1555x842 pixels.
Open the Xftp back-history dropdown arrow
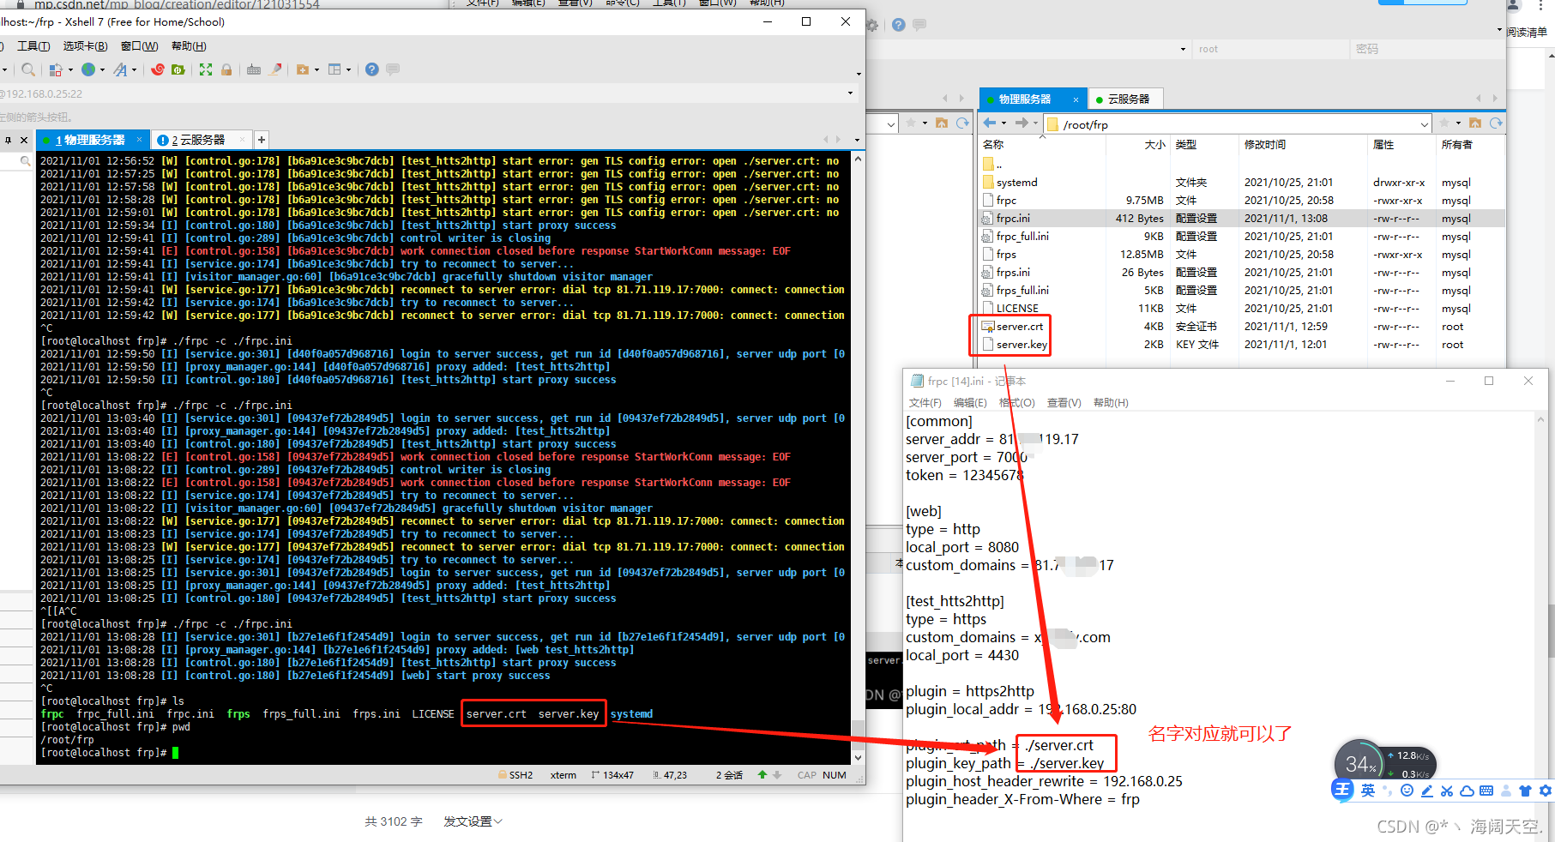point(1004,123)
